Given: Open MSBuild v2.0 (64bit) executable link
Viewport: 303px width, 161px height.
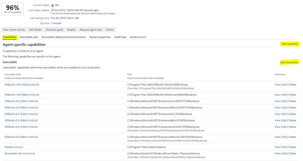Looking at the screenshot, I should point(16,108).
